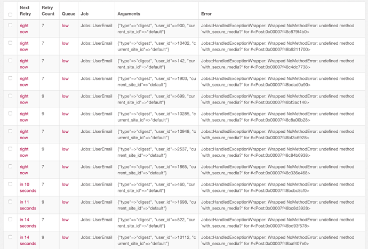Image resolution: width=368 pixels, height=249 pixels.
Task: Click 'low' on the user_id 522 row
Action: [x=65, y=220]
